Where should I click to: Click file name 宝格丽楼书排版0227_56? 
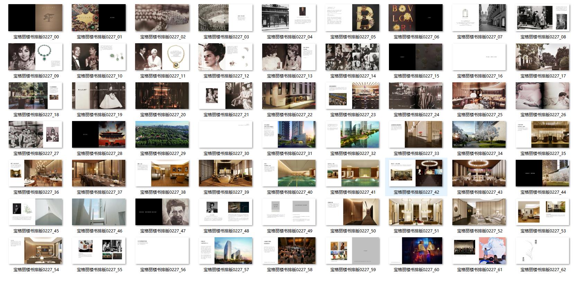click(x=163, y=270)
